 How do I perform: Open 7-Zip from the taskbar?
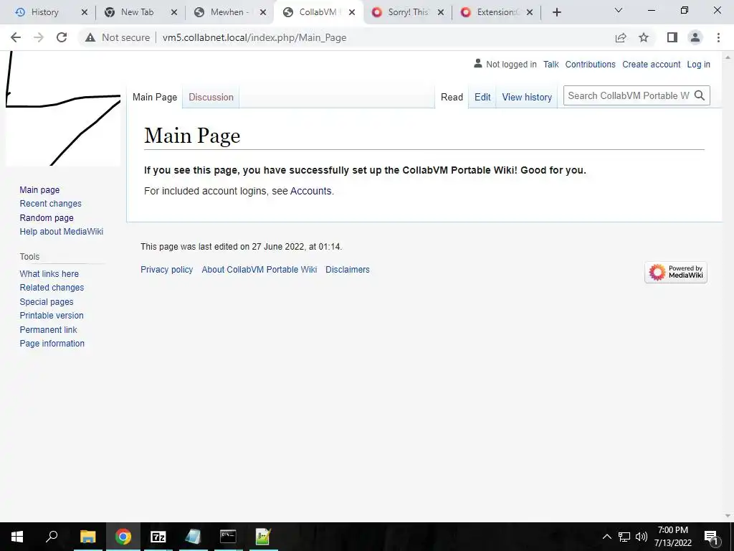coord(158,537)
